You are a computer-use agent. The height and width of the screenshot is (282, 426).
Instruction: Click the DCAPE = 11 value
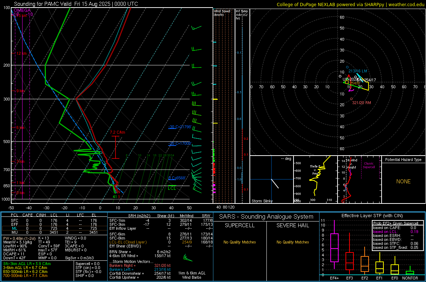pos(14,254)
